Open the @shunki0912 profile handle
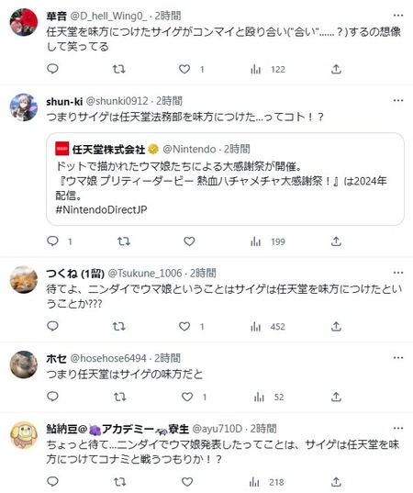 pyautogui.click(x=117, y=101)
